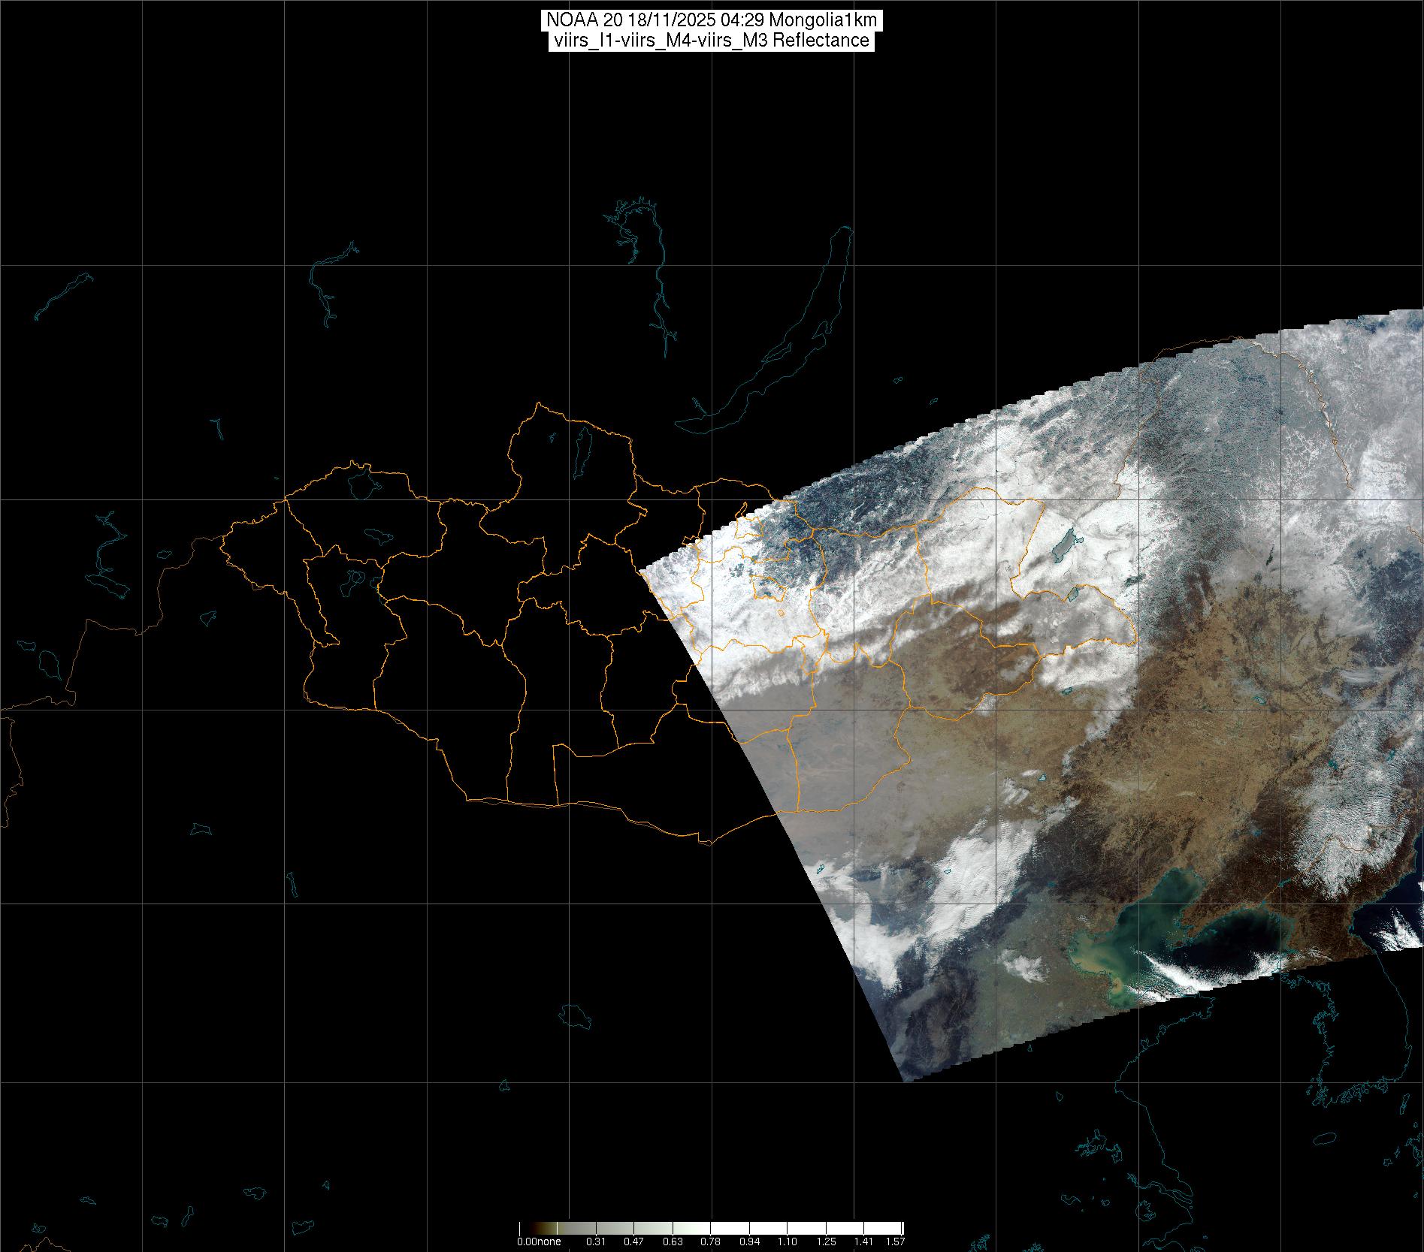Image resolution: width=1424 pixels, height=1252 pixels.
Task: Click the 1.41 colorbar tick label
Action: coord(864,1241)
